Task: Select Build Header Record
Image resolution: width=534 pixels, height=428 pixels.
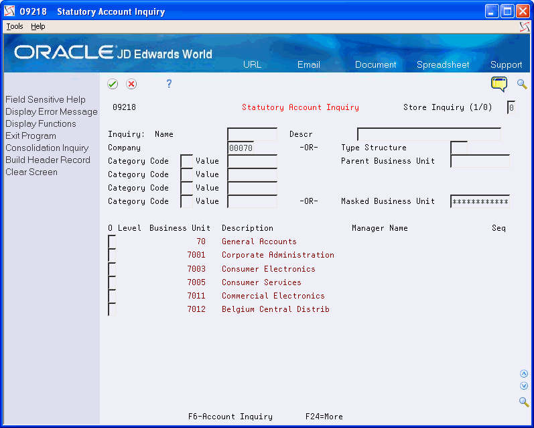Action: 48,160
